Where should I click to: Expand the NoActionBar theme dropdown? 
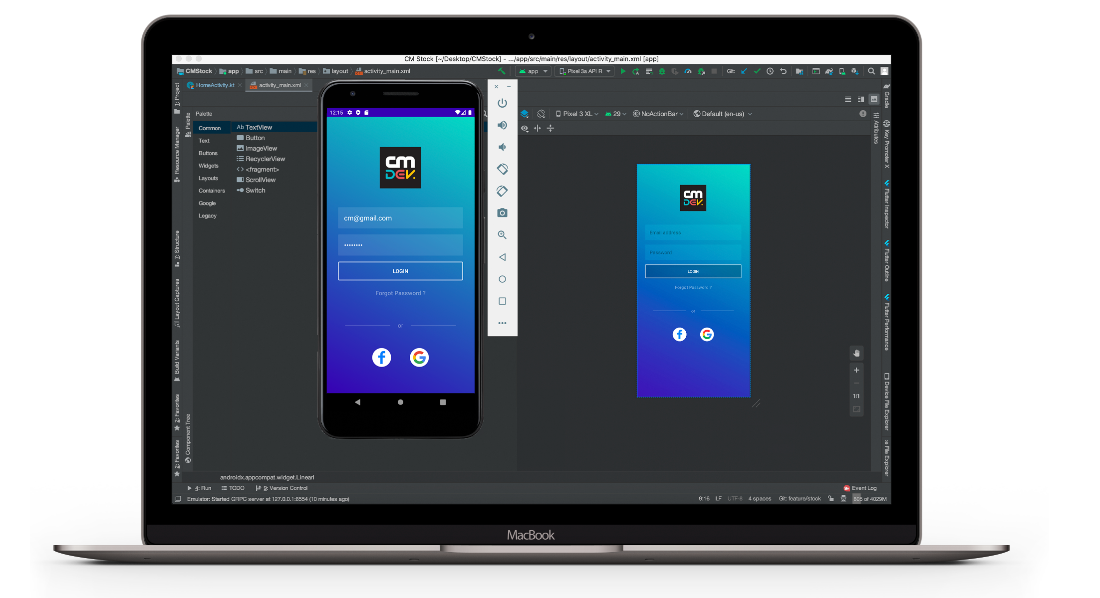click(658, 114)
